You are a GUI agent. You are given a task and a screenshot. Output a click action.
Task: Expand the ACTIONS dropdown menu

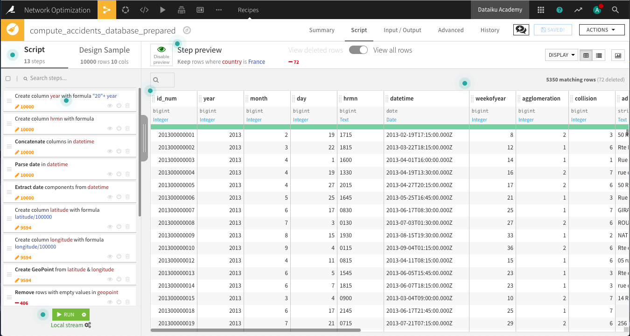(602, 30)
